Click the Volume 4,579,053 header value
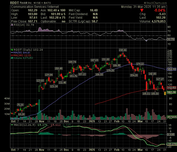This screenshot has width=177, height=152. (x=159, y=21)
